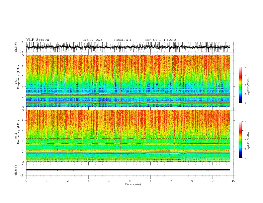The width and height of the screenshot is (263, 203).
Task: Click the 6 kHz tick on ch.2 frequency axis
Action: tap(24, 131)
